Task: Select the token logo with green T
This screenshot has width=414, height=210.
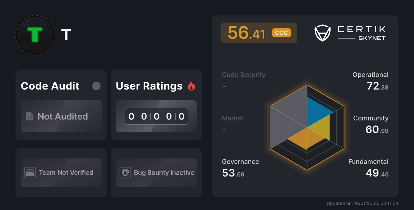Action: pyautogui.click(x=35, y=34)
